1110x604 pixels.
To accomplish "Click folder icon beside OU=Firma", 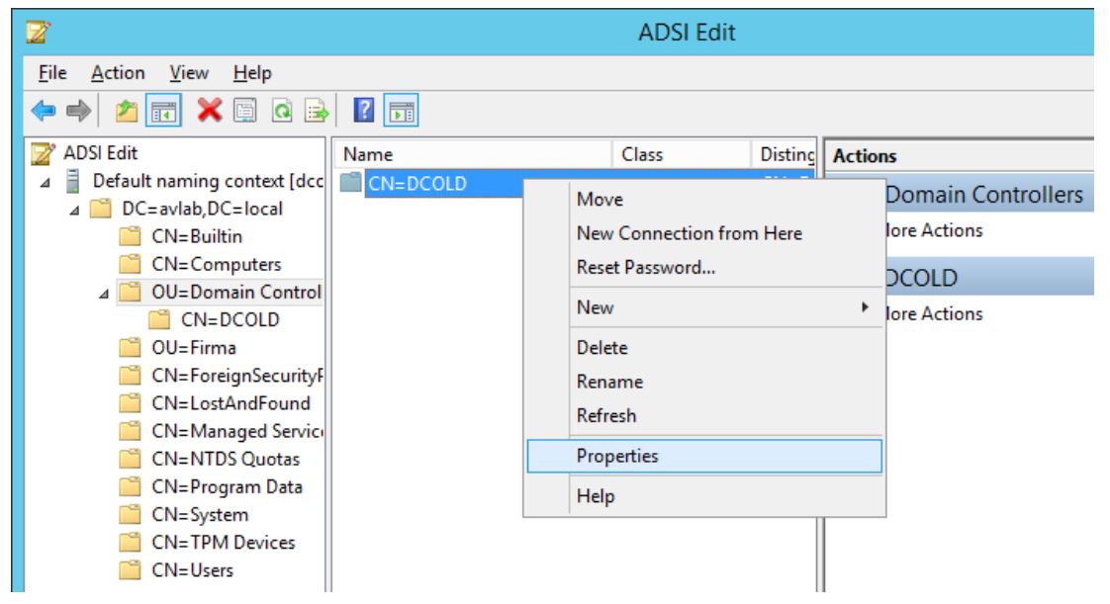I will (130, 347).
